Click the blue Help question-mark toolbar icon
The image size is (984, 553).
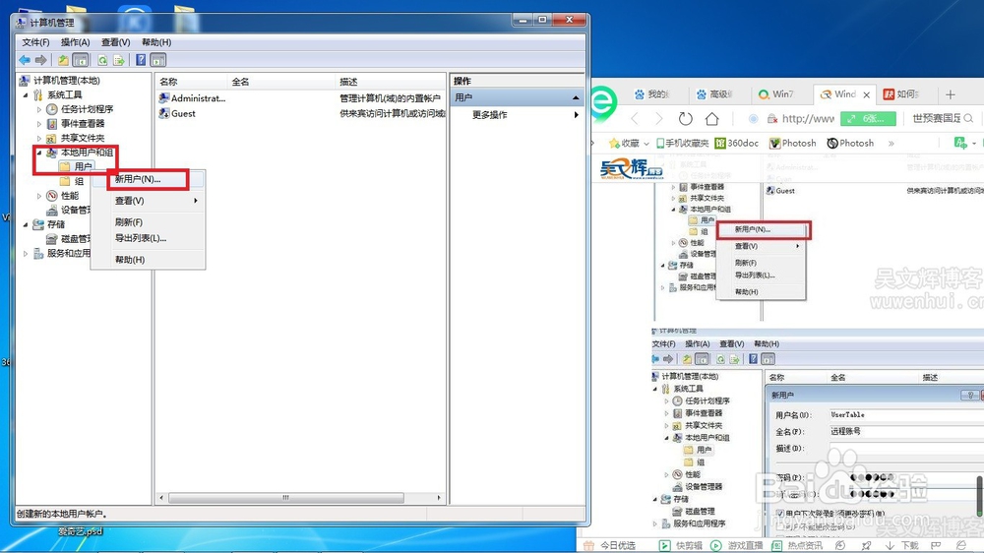(141, 60)
